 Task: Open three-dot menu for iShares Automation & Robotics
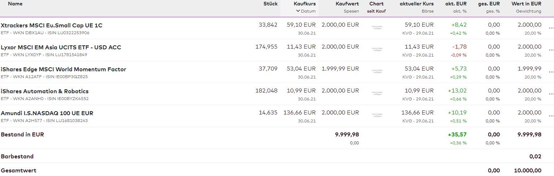tap(551, 94)
